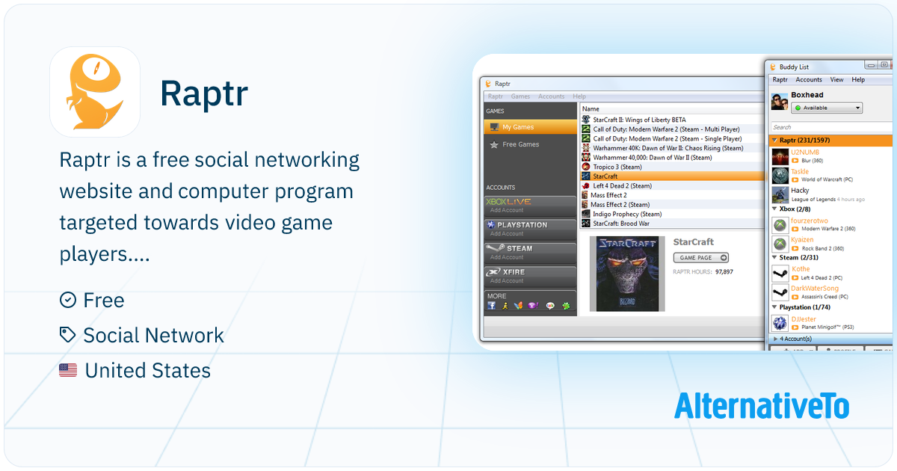This screenshot has width=897, height=471.
Task: Select Playstation buddy DJJester
Action: pos(830,323)
